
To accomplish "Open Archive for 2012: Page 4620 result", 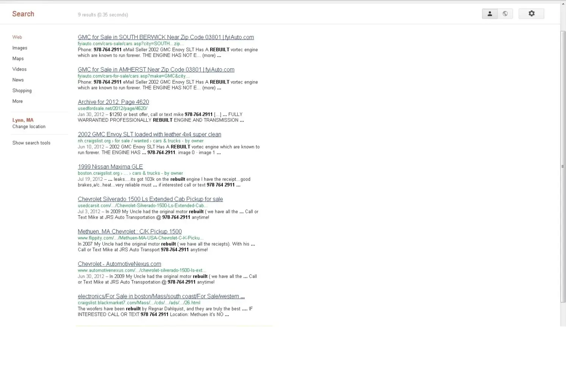I will [x=113, y=102].
